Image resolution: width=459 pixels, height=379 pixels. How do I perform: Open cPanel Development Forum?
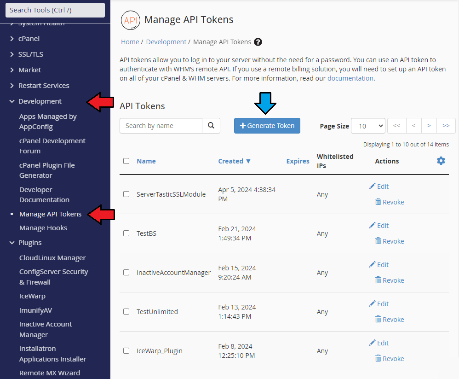coord(52,146)
